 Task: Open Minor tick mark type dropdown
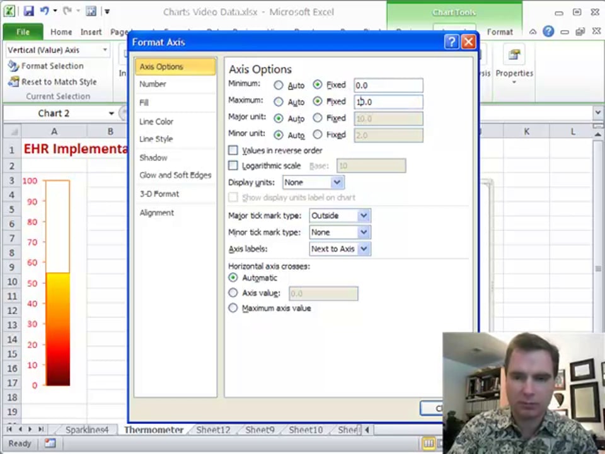(x=364, y=232)
